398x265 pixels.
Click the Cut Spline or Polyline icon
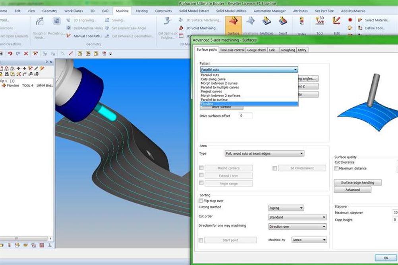(168, 21)
